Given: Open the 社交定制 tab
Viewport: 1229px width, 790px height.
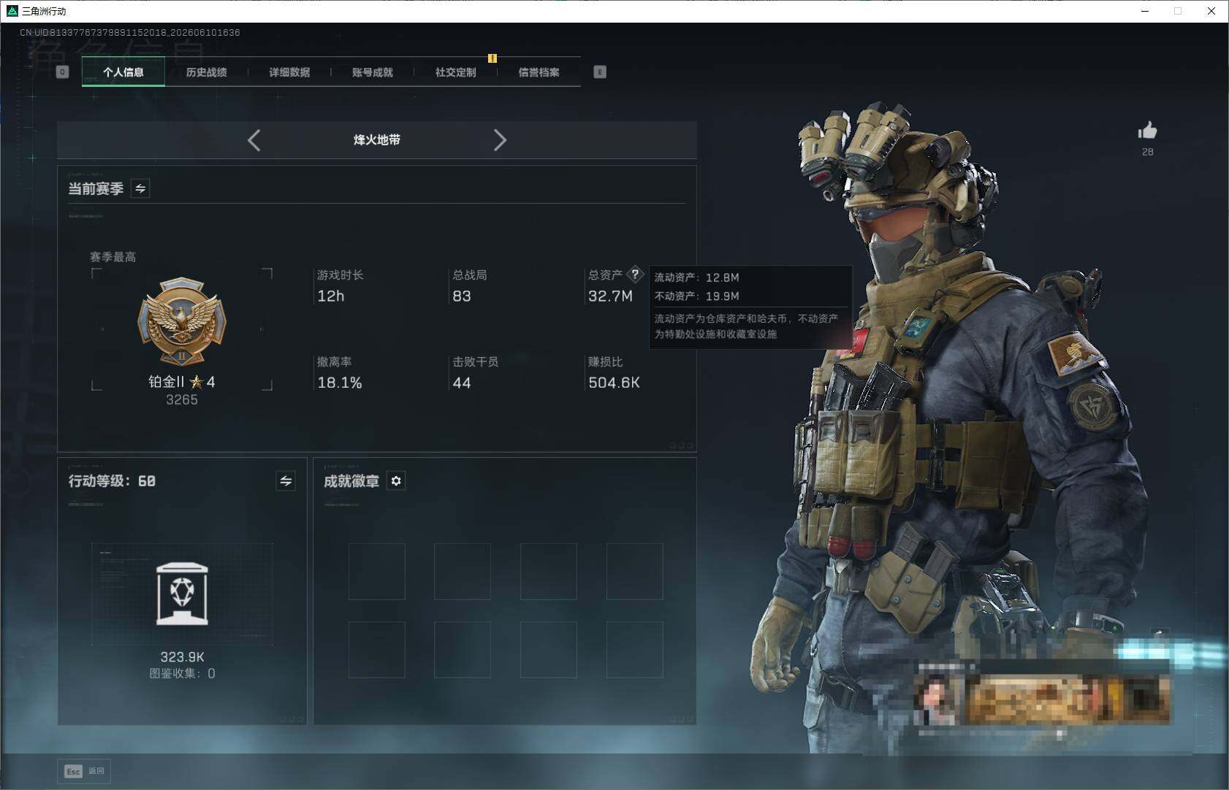Looking at the screenshot, I should point(455,72).
